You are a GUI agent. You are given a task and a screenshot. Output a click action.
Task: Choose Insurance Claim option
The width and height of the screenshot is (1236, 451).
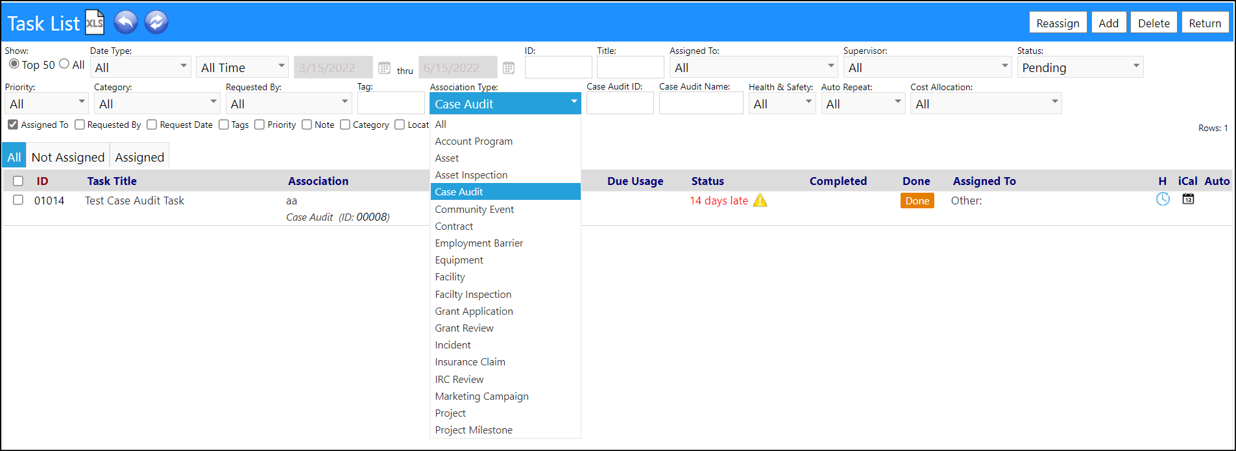tap(505, 361)
